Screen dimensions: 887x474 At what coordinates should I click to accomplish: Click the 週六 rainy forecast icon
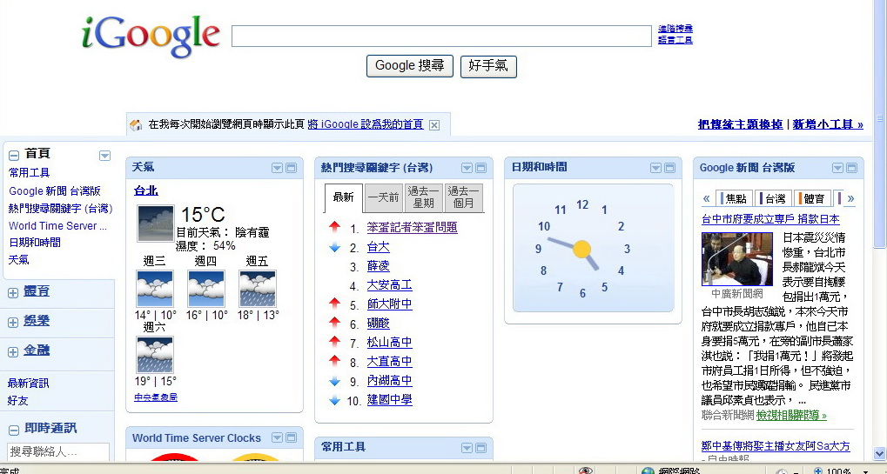click(x=154, y=354)
